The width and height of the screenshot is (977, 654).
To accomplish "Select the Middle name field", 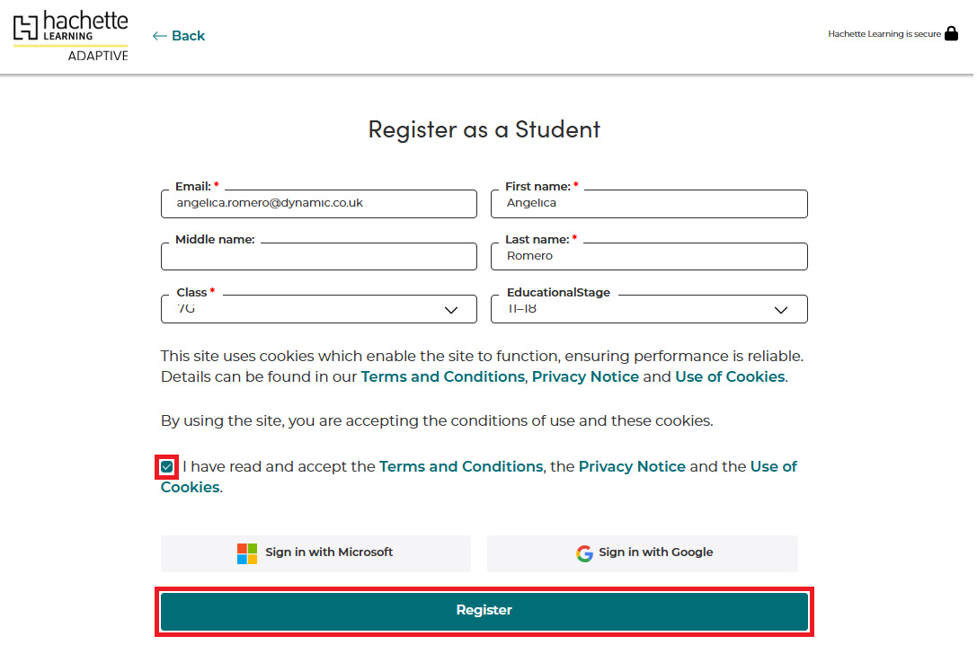I will point(319,257).
